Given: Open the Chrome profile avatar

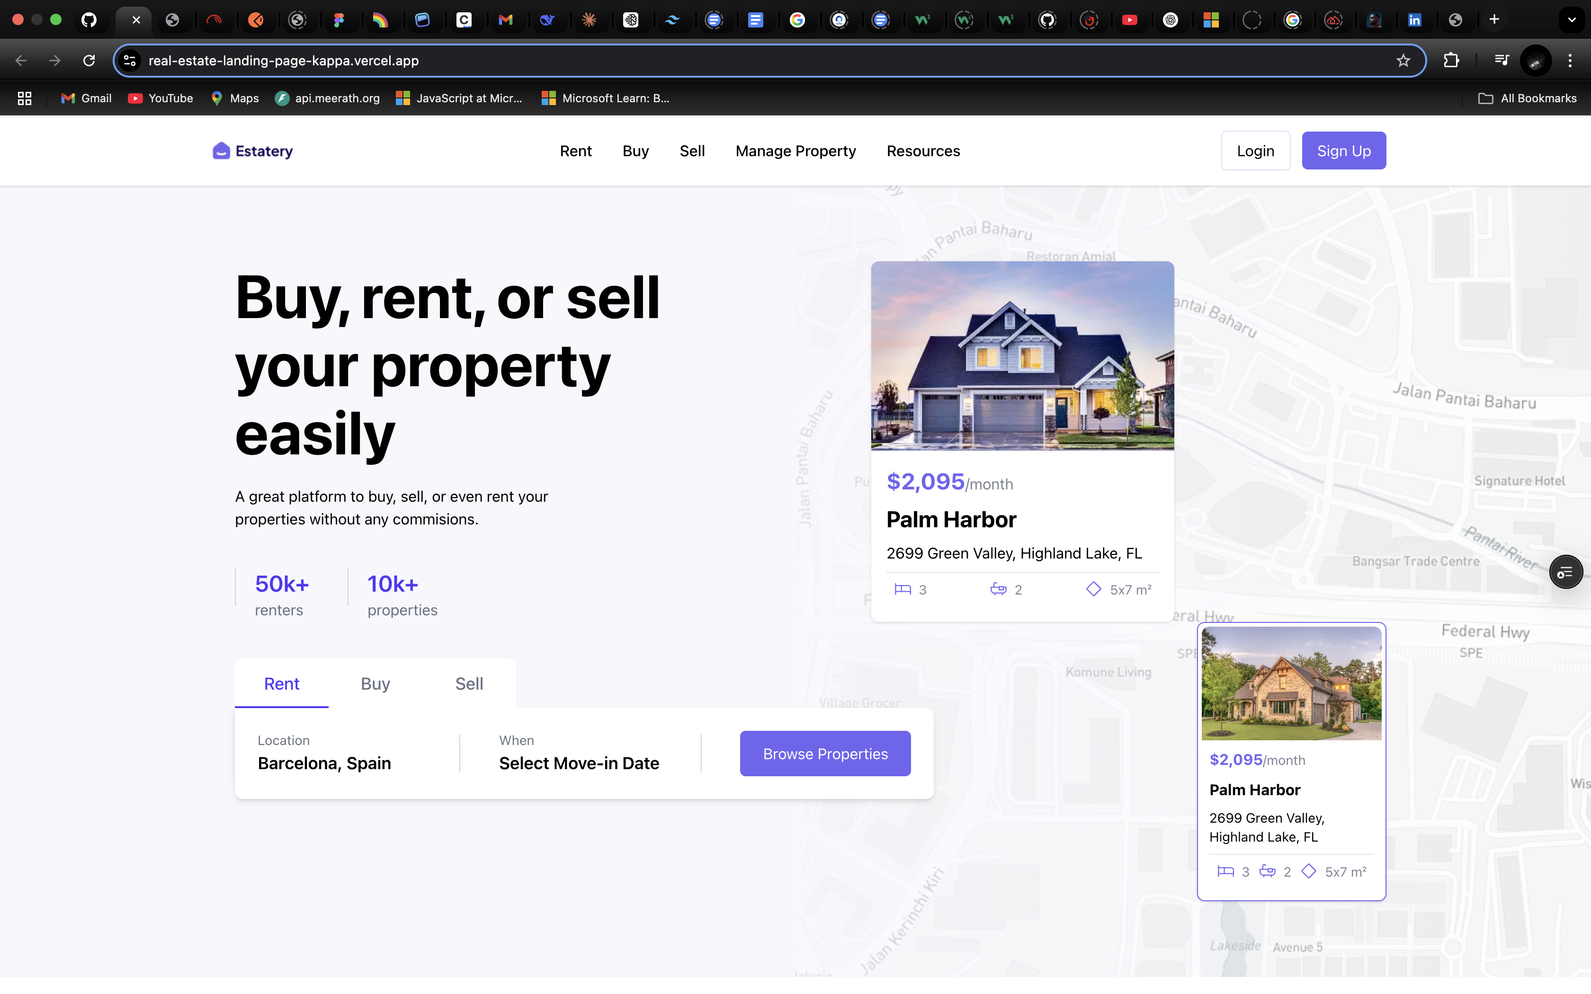Looking at the screenshot, I should 1536,61.
